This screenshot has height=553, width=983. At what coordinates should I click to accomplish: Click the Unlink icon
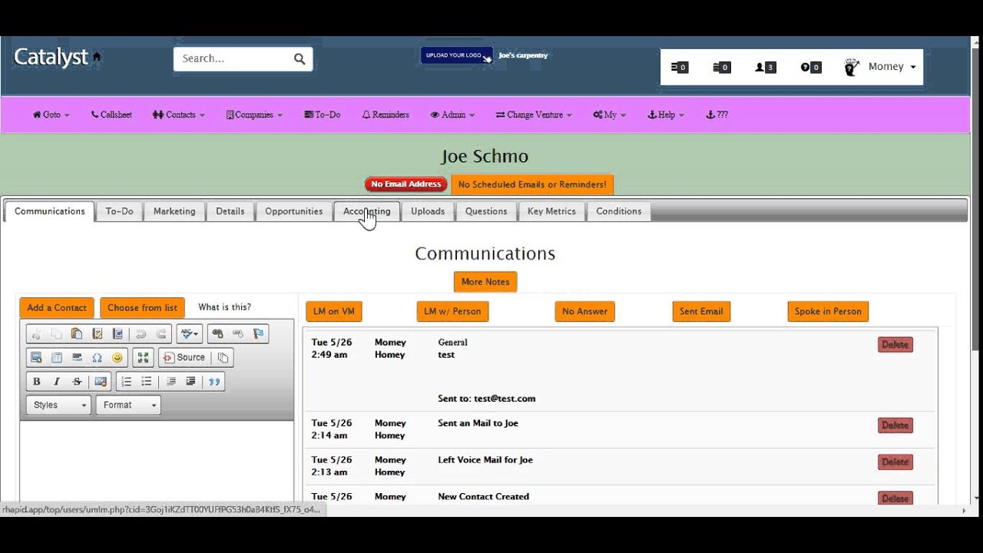pos(237,334)
